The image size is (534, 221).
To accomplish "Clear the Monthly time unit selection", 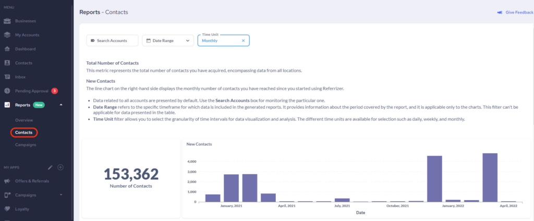I will (243, 41).
